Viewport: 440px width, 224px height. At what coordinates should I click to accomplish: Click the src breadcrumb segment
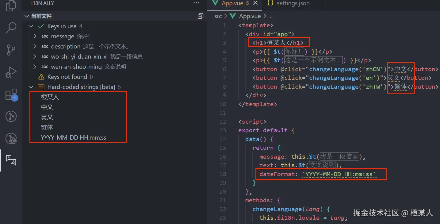pyautogui.click(x=218, y=16)
